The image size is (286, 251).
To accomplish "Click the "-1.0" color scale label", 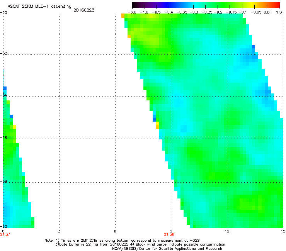I will 144,12.
